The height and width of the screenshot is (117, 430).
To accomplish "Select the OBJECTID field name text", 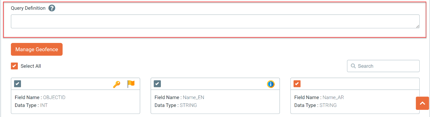I will click(x=54, y=97).
